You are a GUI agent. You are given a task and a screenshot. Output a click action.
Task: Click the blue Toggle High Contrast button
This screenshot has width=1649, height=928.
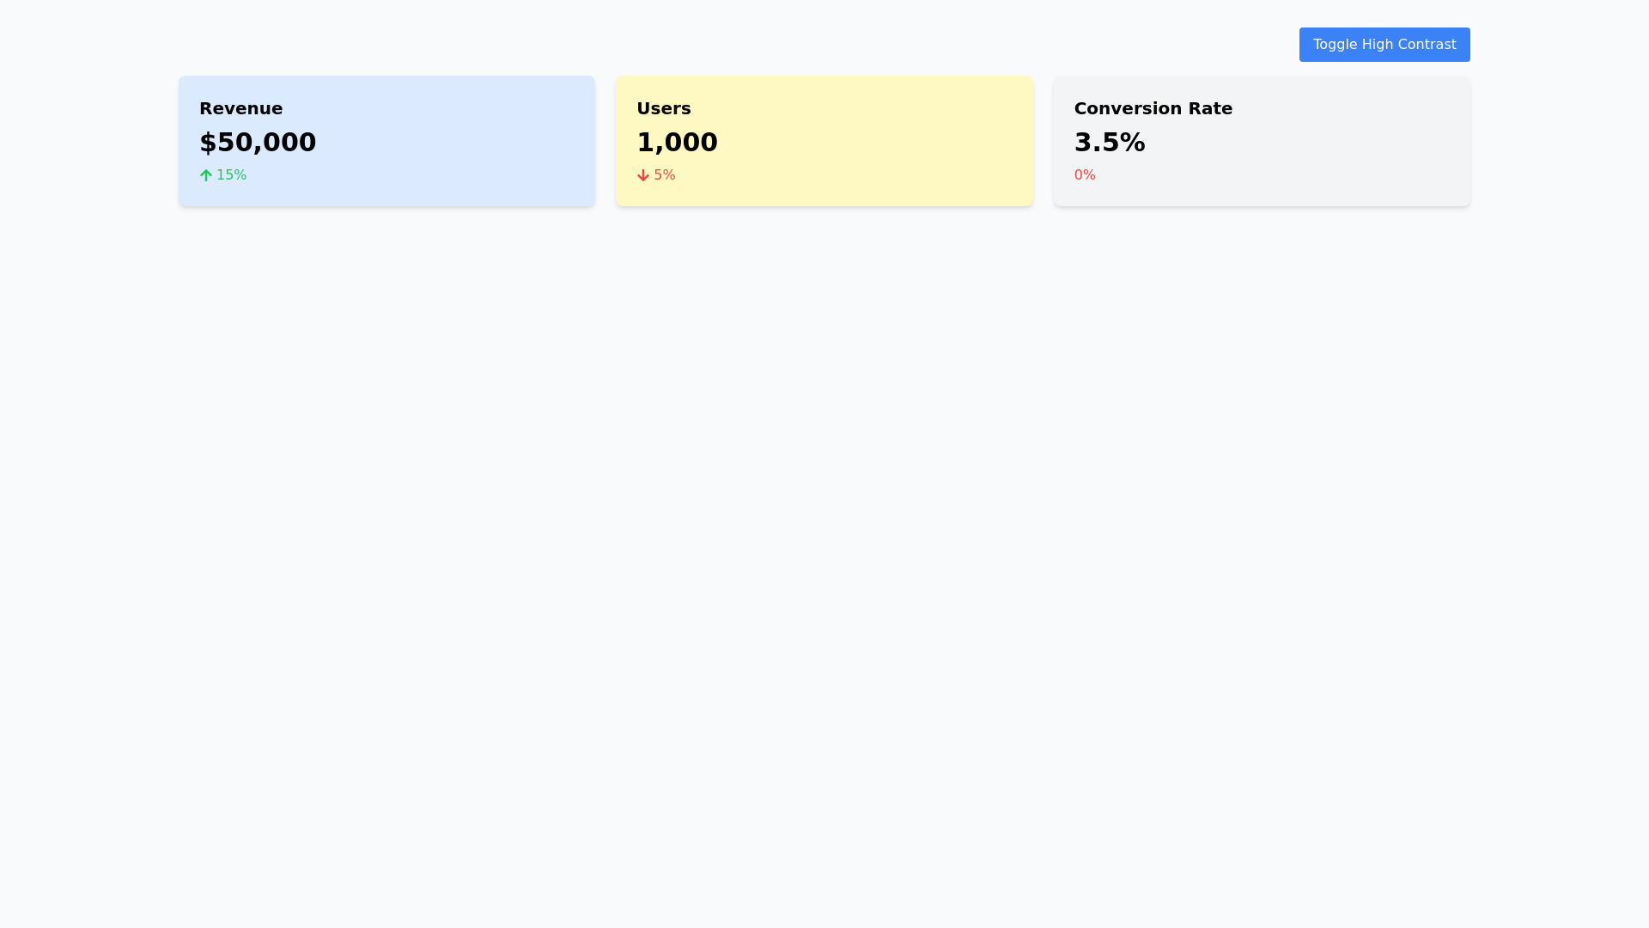pyautogui.click(x=1384, y=44)
